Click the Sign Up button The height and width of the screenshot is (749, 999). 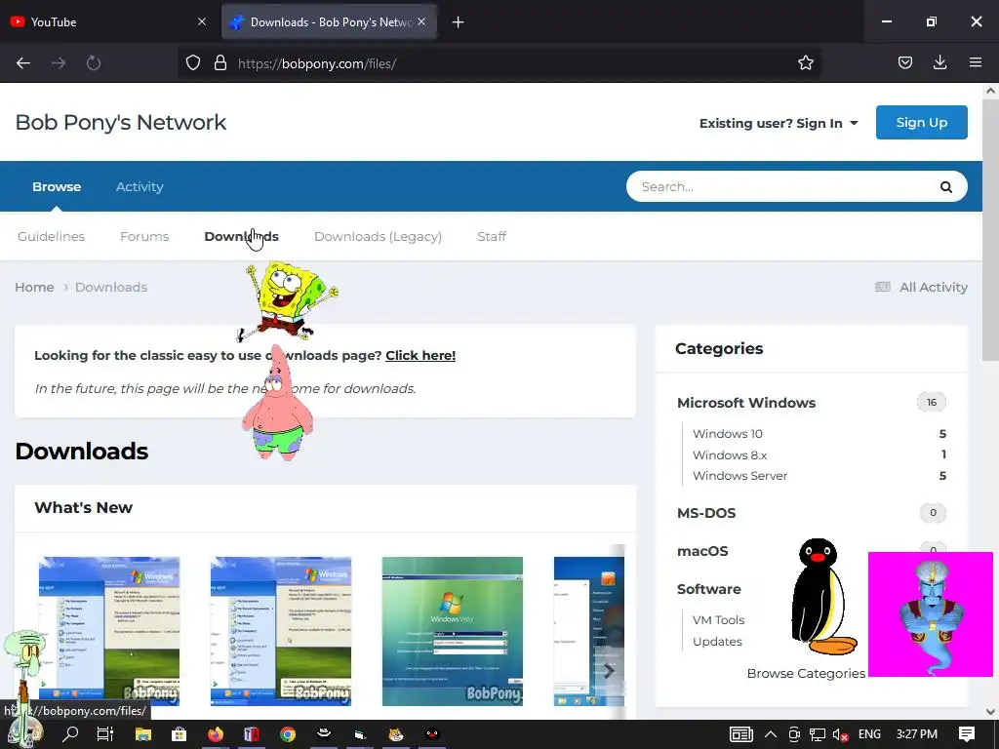(x=921, y=122)
